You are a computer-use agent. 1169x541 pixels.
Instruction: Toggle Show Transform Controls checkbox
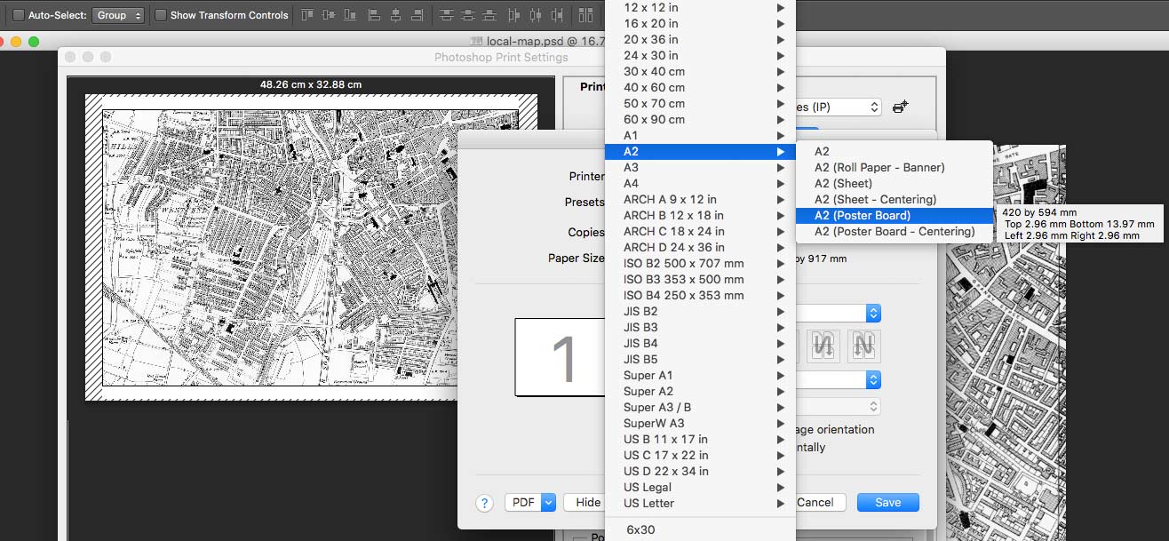161,15
